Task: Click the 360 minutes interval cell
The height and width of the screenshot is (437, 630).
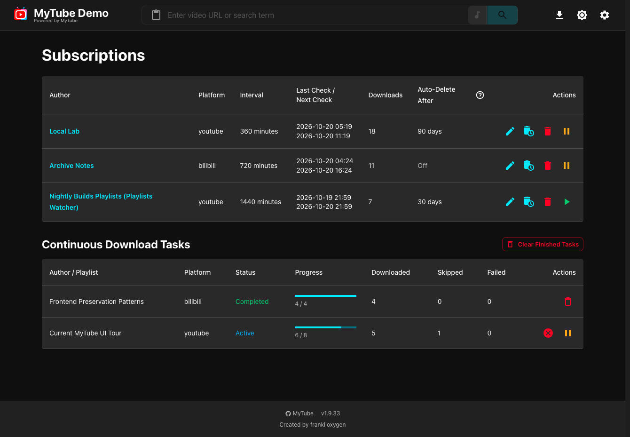Action: coord(259,131)
